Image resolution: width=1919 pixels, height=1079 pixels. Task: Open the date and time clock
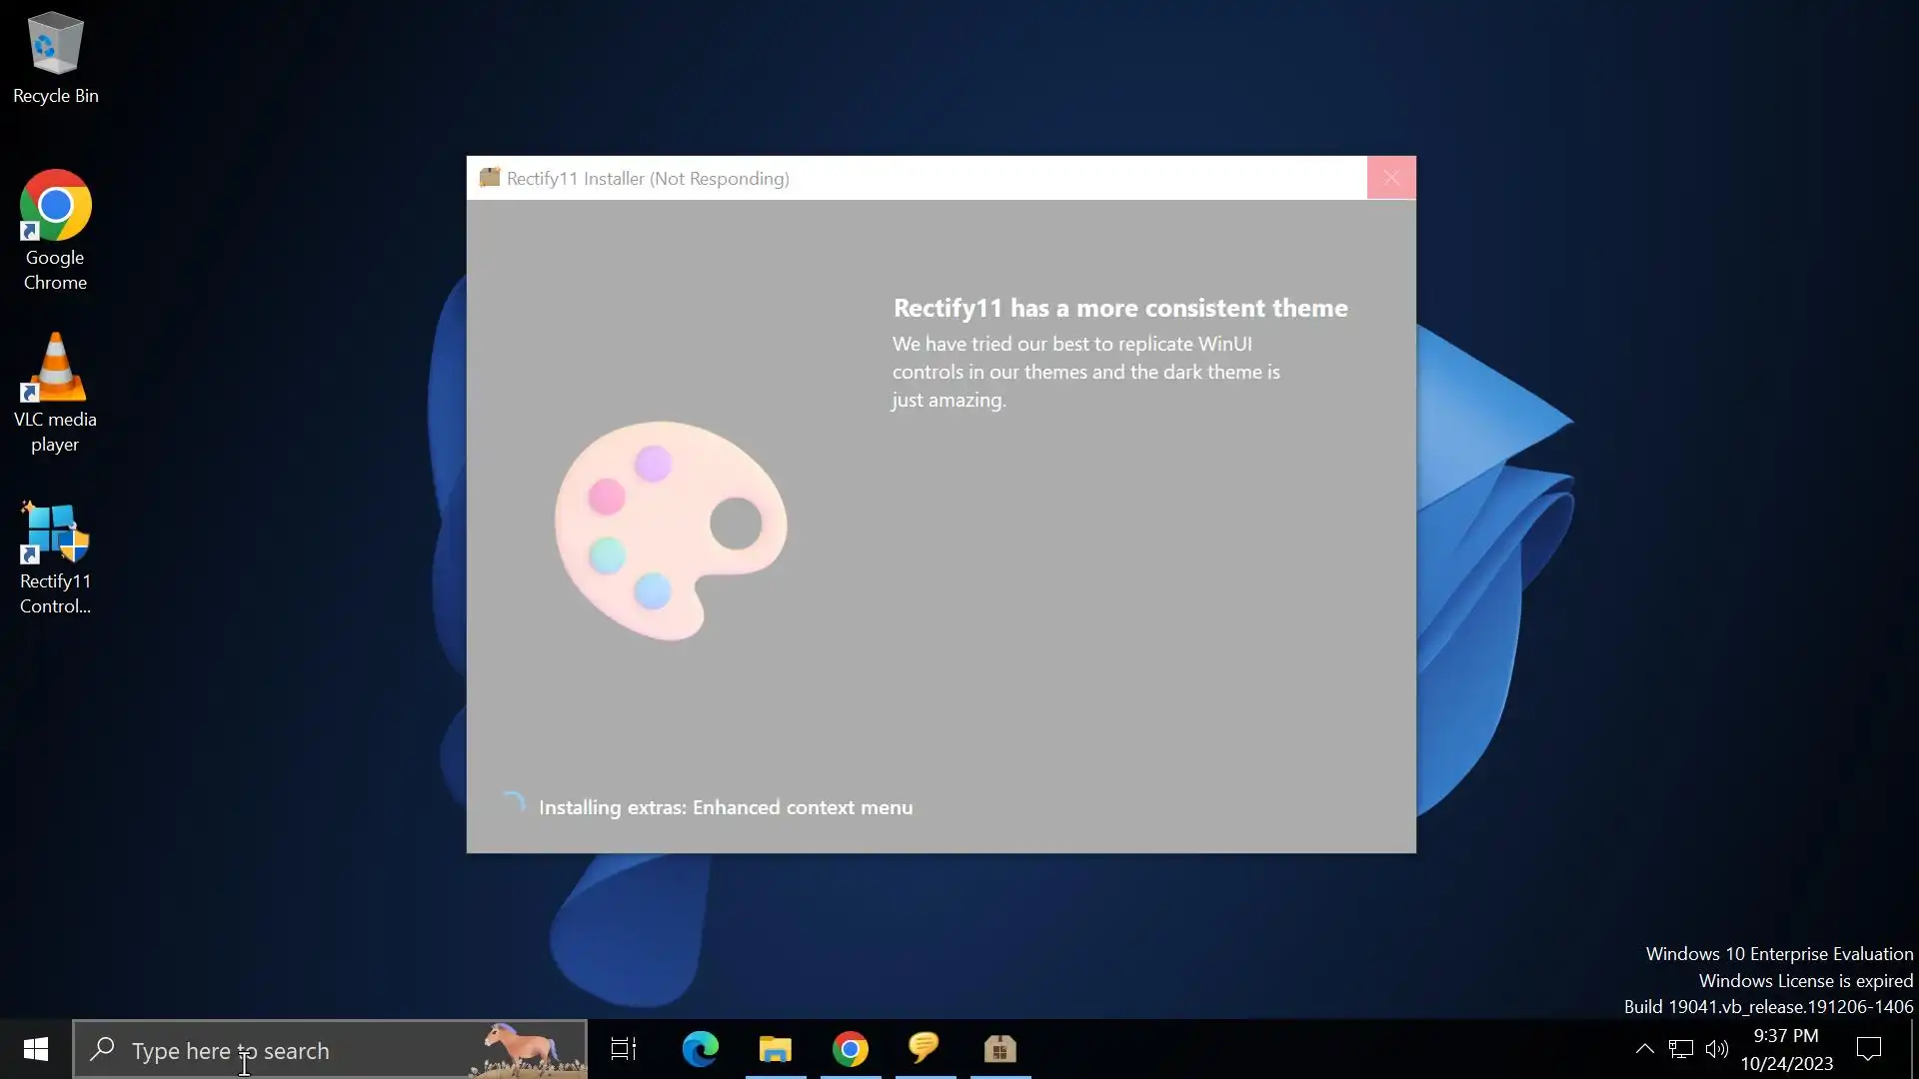coord(1786,1049)
